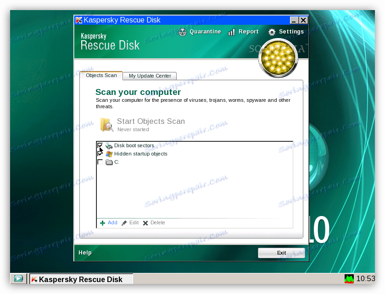
Task: Open the Report section
Action: (248, 32)
